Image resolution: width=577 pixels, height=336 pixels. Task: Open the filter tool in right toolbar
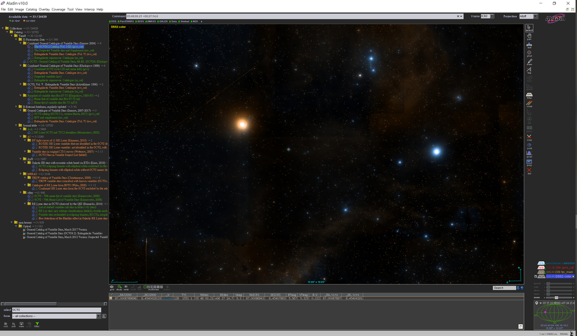tap(529, 96)
